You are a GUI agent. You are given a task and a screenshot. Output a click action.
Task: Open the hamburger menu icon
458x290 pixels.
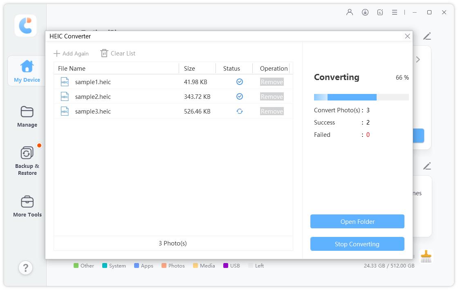pos(395,12)
